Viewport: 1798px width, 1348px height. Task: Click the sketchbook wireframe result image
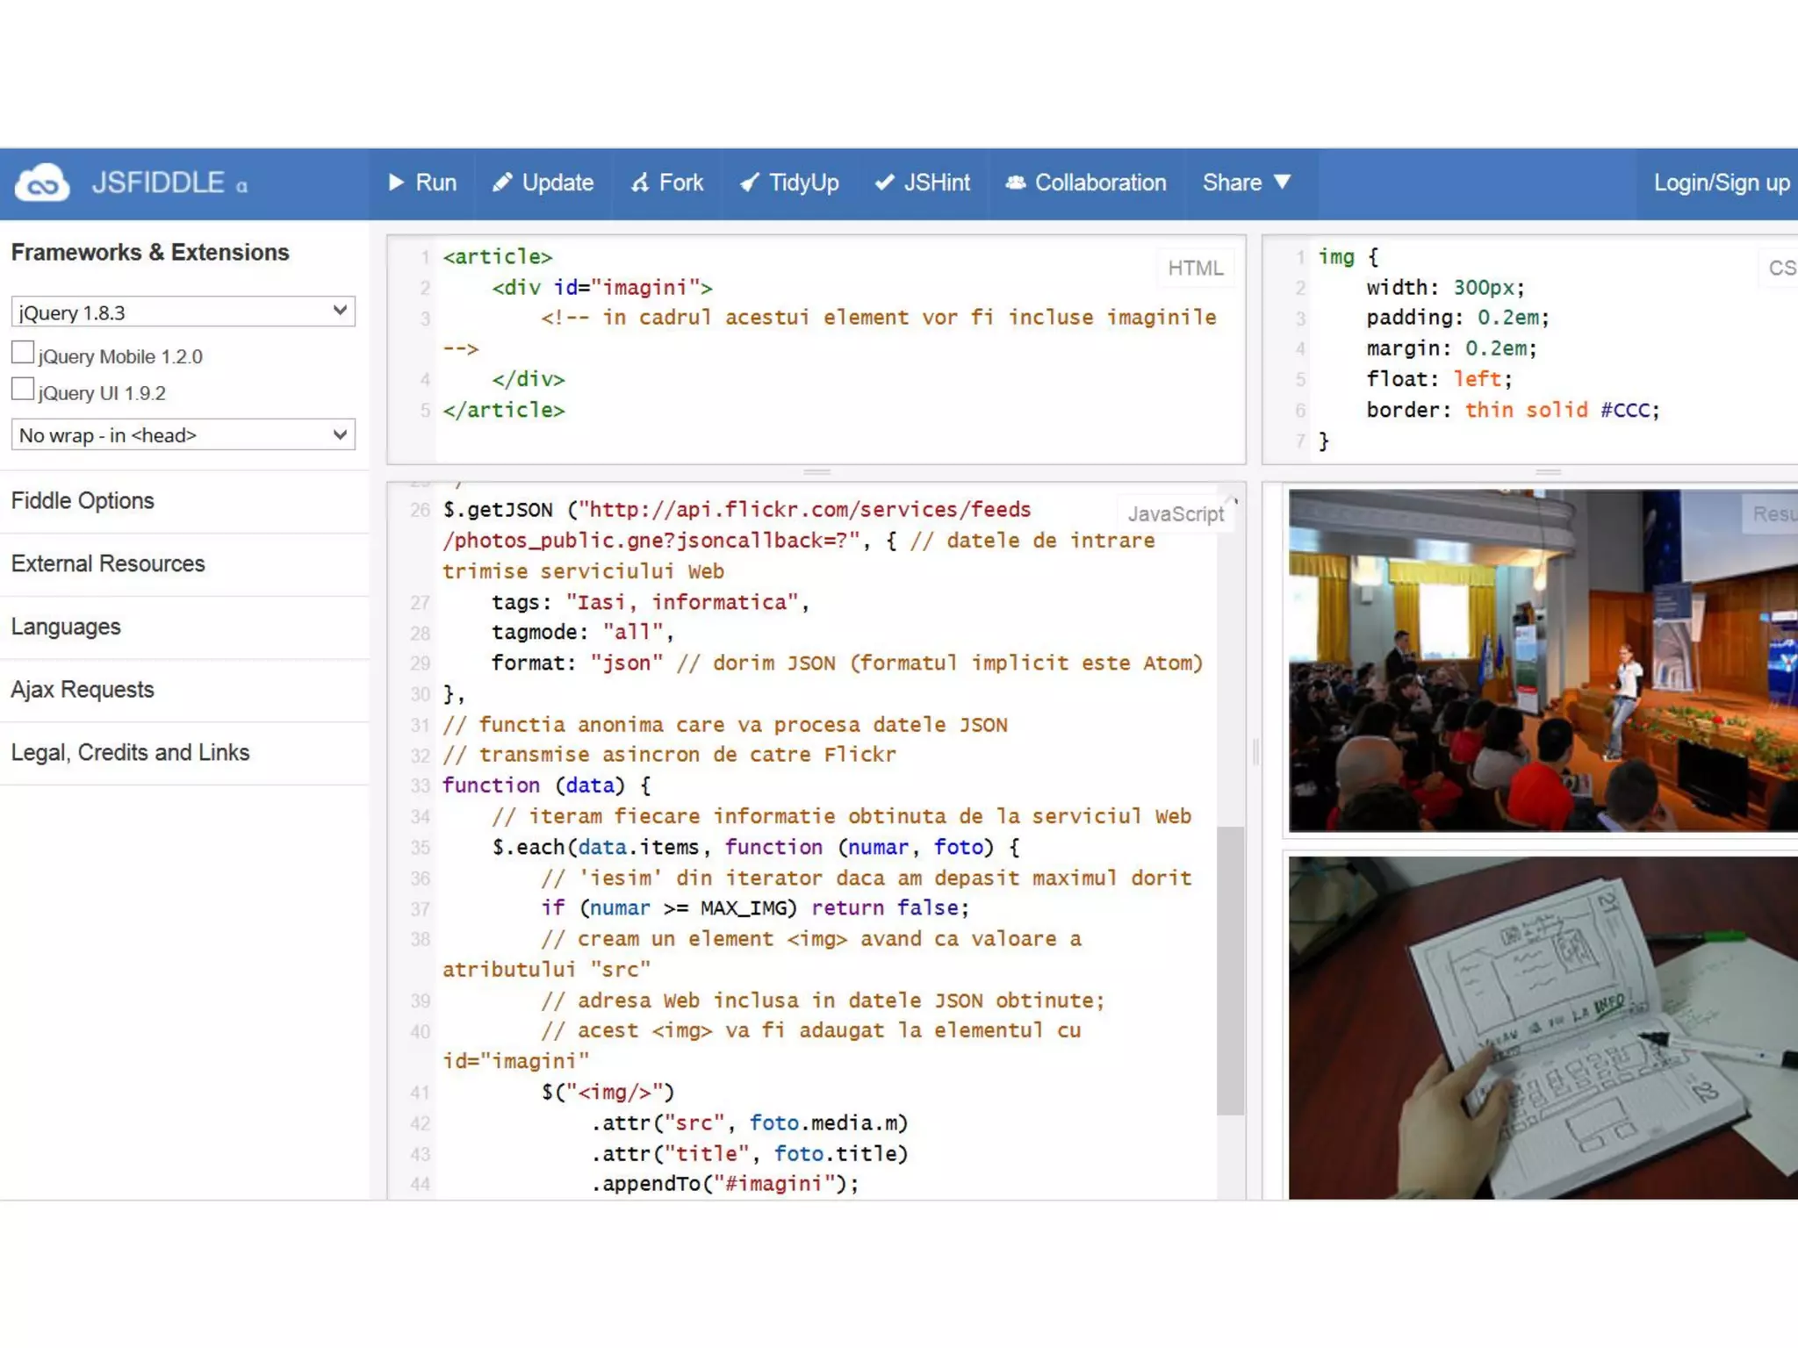click(1542, 1027)
